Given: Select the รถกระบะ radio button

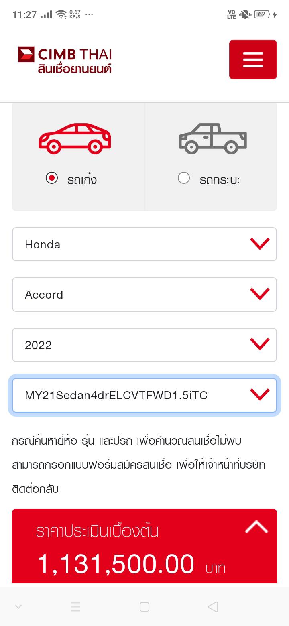Looking at the screenshot, I should (x=184, y=178).
